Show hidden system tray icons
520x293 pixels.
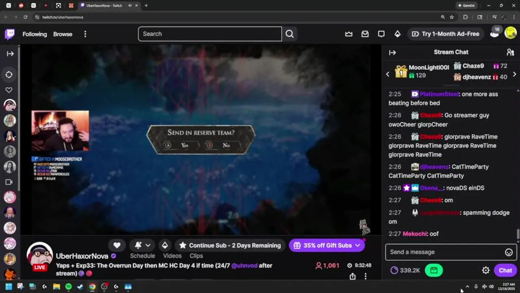tap(467, 286)
